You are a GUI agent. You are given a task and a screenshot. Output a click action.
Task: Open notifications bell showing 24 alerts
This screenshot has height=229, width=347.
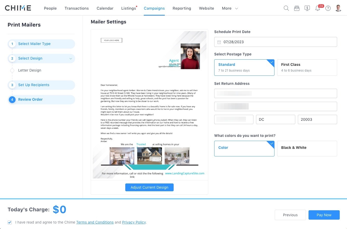tap(317, 8)
